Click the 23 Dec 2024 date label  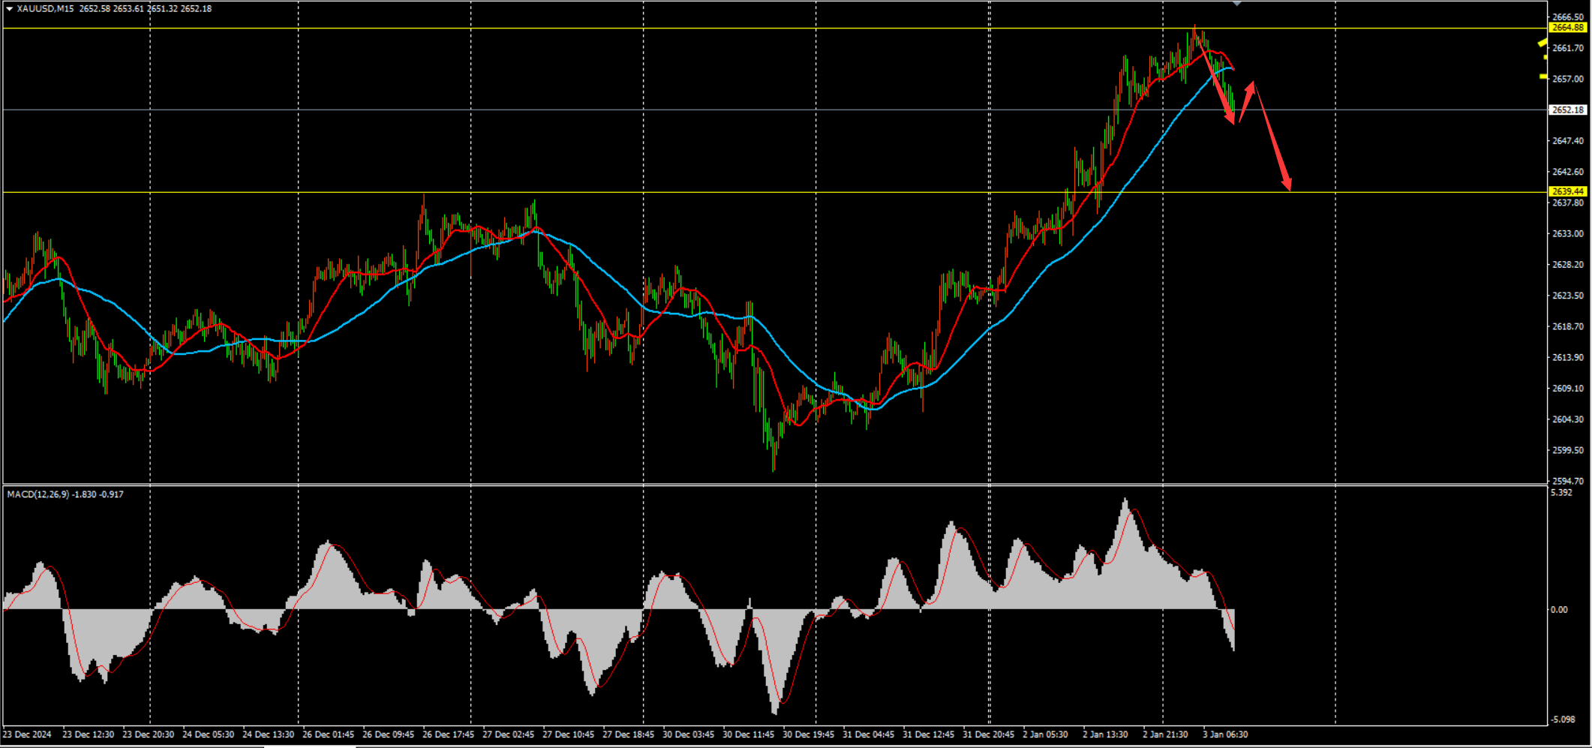[x=27, y=734]
